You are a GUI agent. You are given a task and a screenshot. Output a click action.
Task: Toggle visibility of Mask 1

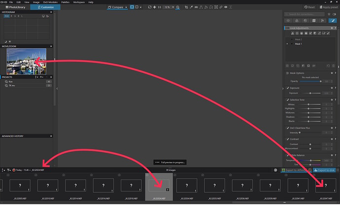coord(292,44)
